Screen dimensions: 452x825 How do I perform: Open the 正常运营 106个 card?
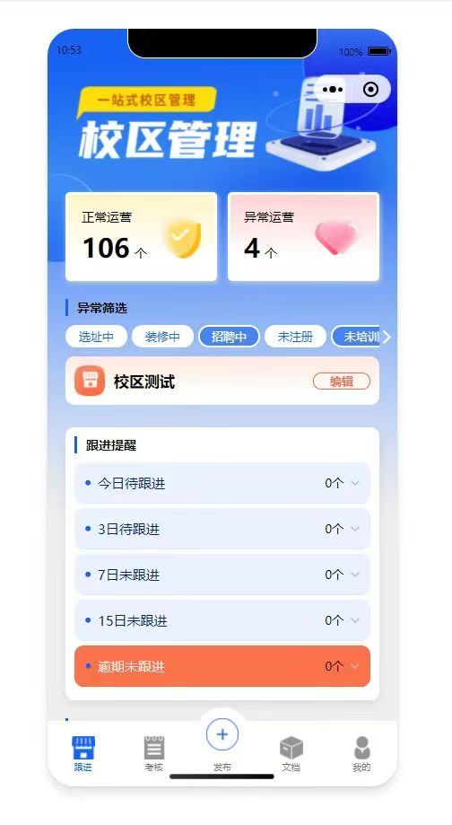pyautogui.click(x=142, y=237)
